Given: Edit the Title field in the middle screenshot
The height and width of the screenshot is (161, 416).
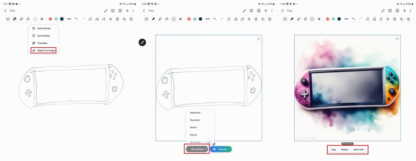Looking at the screenshot, I should [151, 11].
